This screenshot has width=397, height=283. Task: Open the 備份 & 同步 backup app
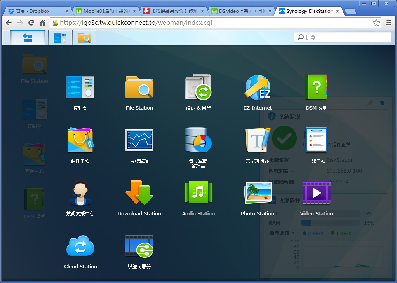198,87
